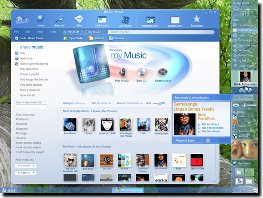The image size is (263, 198).
Task: Open the Sort by name dropdown
Action: coord(101,103)
